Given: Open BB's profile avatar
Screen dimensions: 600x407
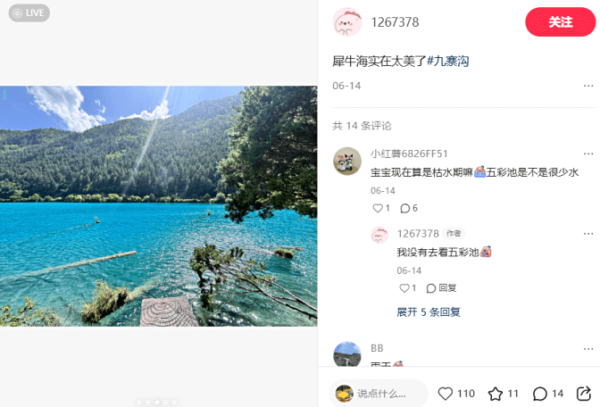Looking at the screenshot, I should pyautogui.click(x=347, y=354).
